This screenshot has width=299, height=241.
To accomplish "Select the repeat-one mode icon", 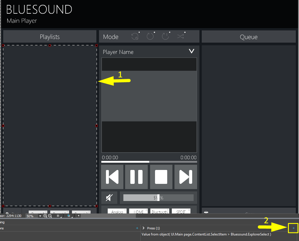I will coord(165,37).
